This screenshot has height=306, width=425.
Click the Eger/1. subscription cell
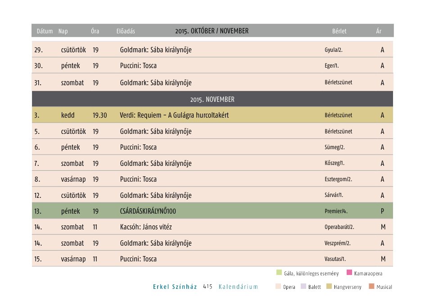pyautogui.click(x=331, y=66)
